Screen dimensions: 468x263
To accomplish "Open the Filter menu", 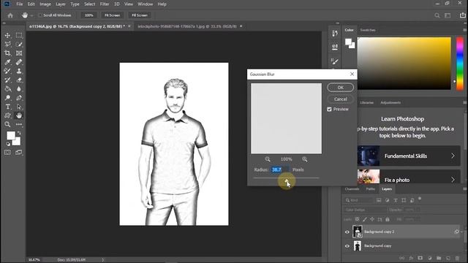I will click(x=105, y=4).
